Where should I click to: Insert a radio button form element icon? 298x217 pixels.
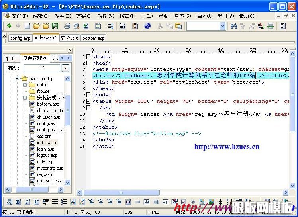point(192,202)
